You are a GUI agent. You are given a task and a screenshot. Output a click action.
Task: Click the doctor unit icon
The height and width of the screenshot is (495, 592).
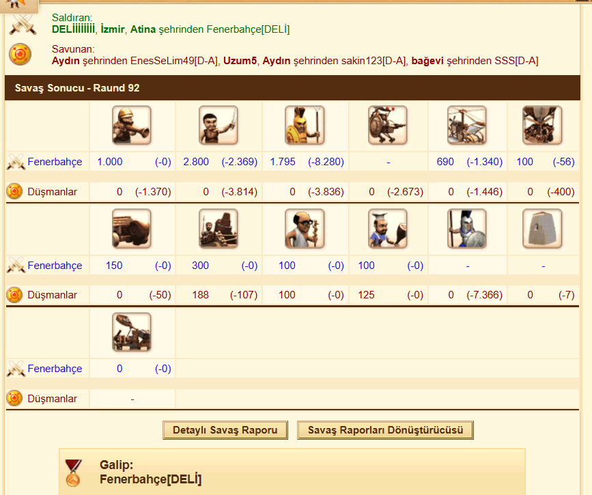(x=305, y=229)
